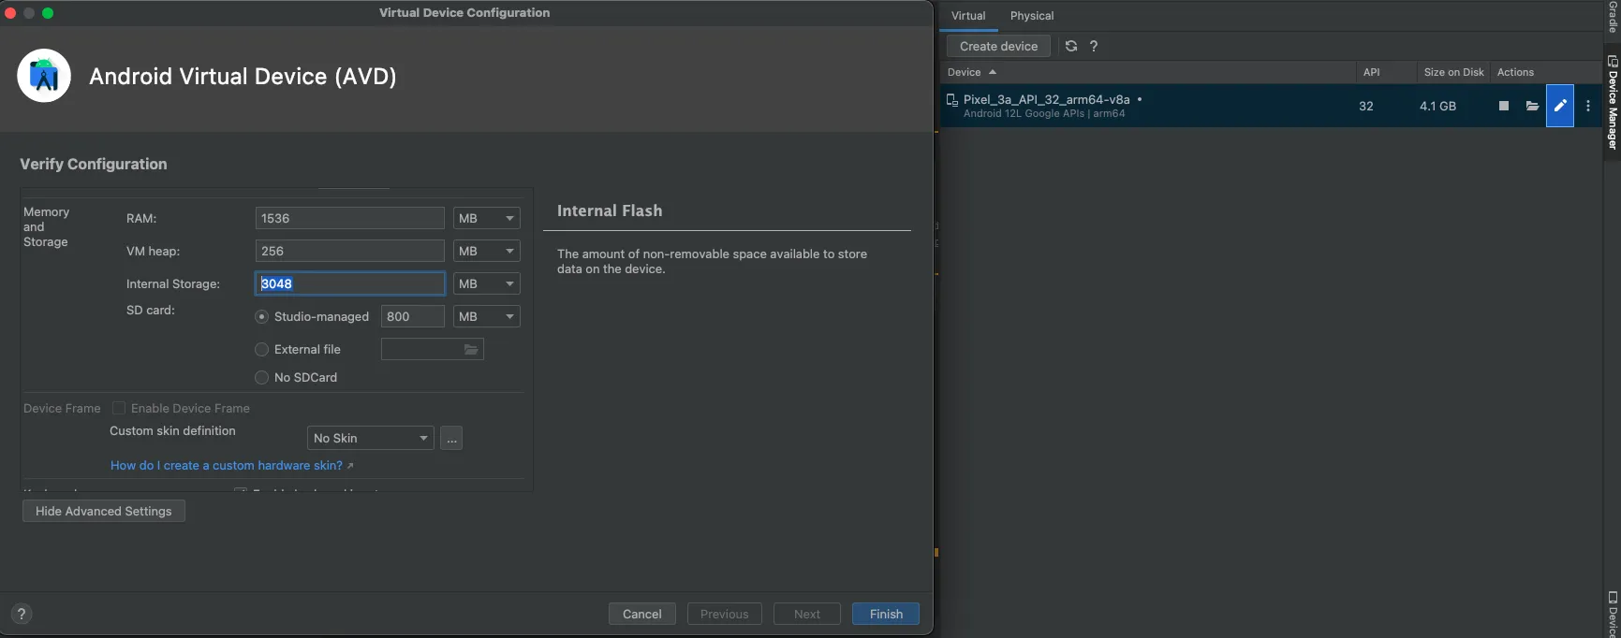
Task: Select the External file radio button
Action: point(262,350)
